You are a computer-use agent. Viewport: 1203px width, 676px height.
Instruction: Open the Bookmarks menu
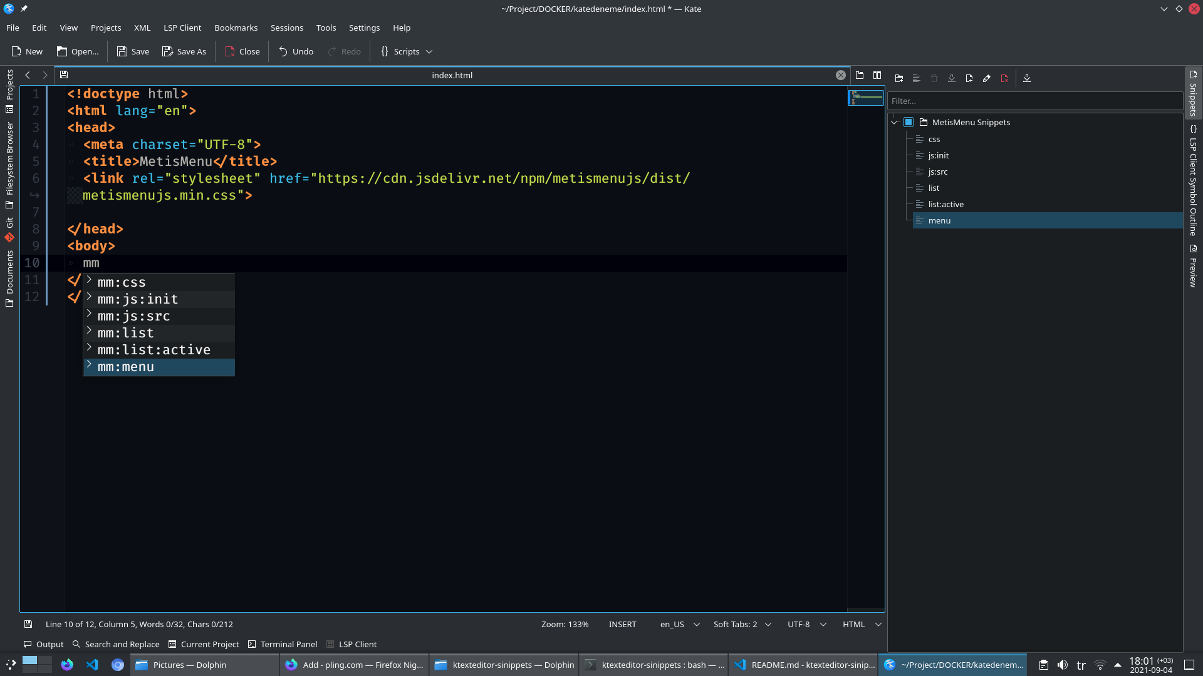(236, 28)
